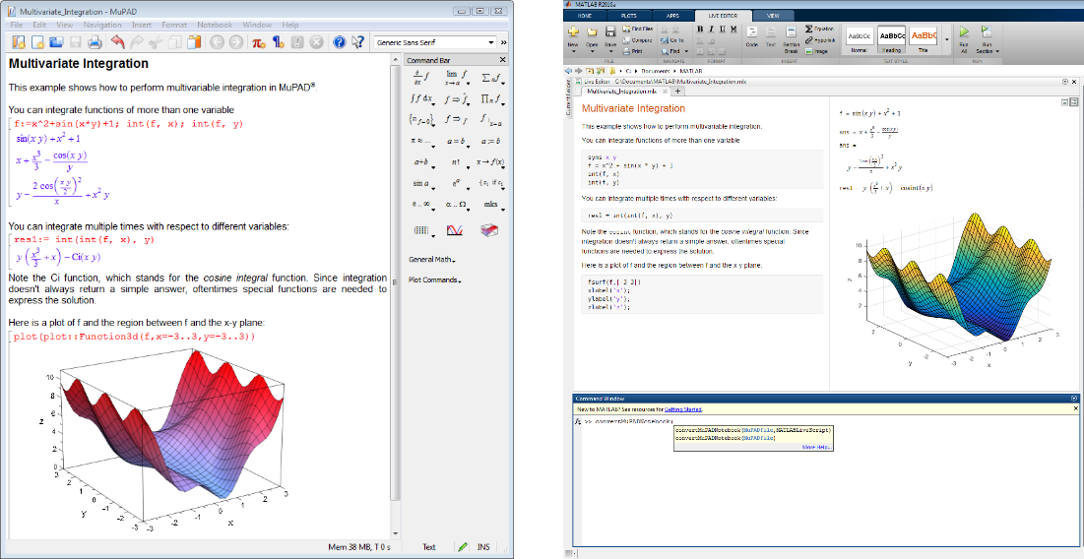Expand the Plot Commands menu
Screen dimensions: 1084x559
click(434, 279)
